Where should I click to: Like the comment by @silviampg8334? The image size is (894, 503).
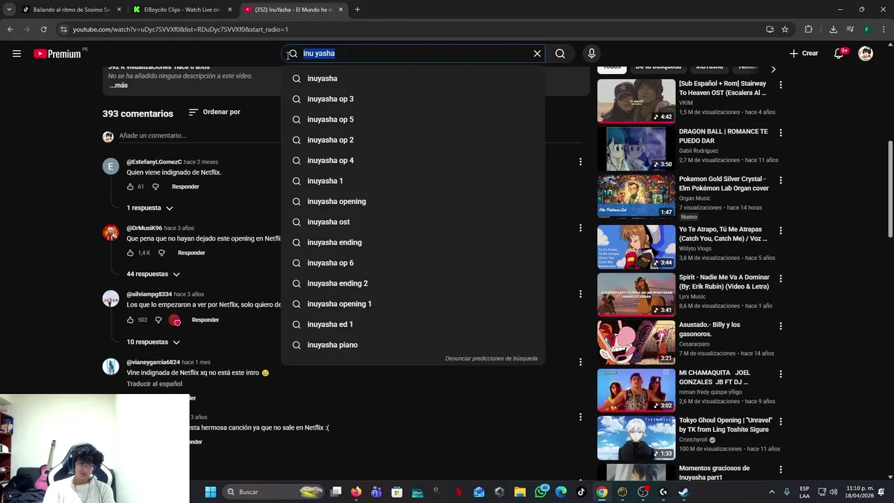tap(130, 320)
